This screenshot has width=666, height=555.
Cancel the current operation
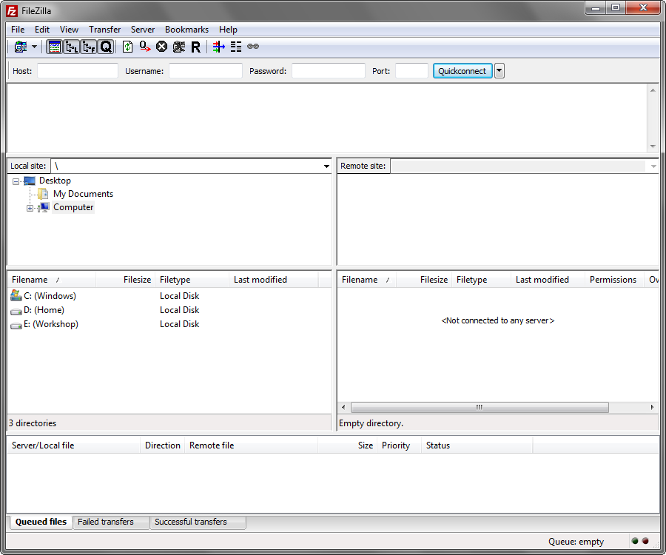coord(161,47)
